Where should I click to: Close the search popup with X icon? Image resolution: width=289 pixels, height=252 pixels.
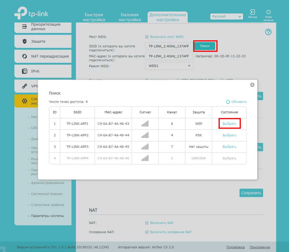[252, 85]
